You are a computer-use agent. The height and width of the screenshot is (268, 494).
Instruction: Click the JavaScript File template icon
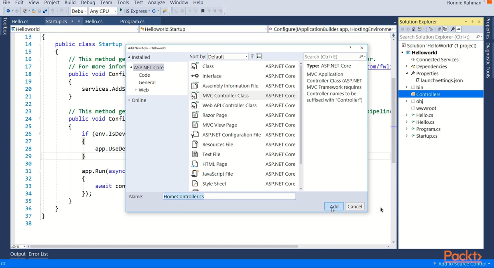pyautogui.click(x=195, y=174)
